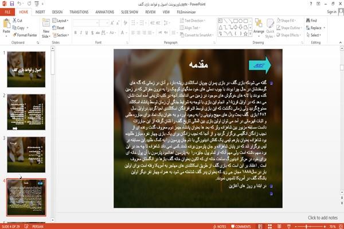Start Slide Show from status bar
Image resolution: width=344 pixels, height=229 pixels.
coord(289,226)
